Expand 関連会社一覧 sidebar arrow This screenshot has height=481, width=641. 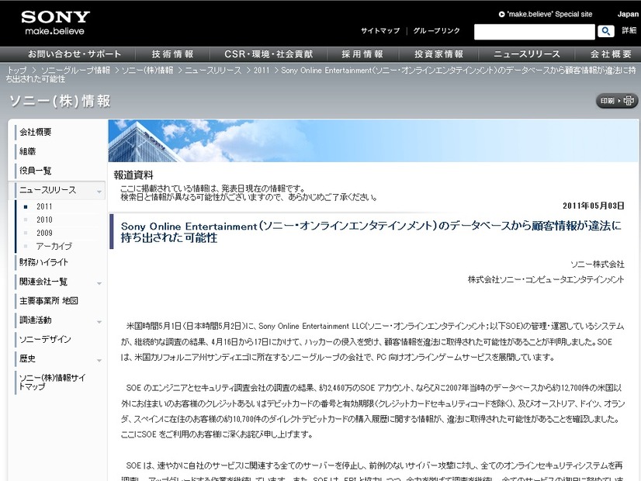[99, 283]
